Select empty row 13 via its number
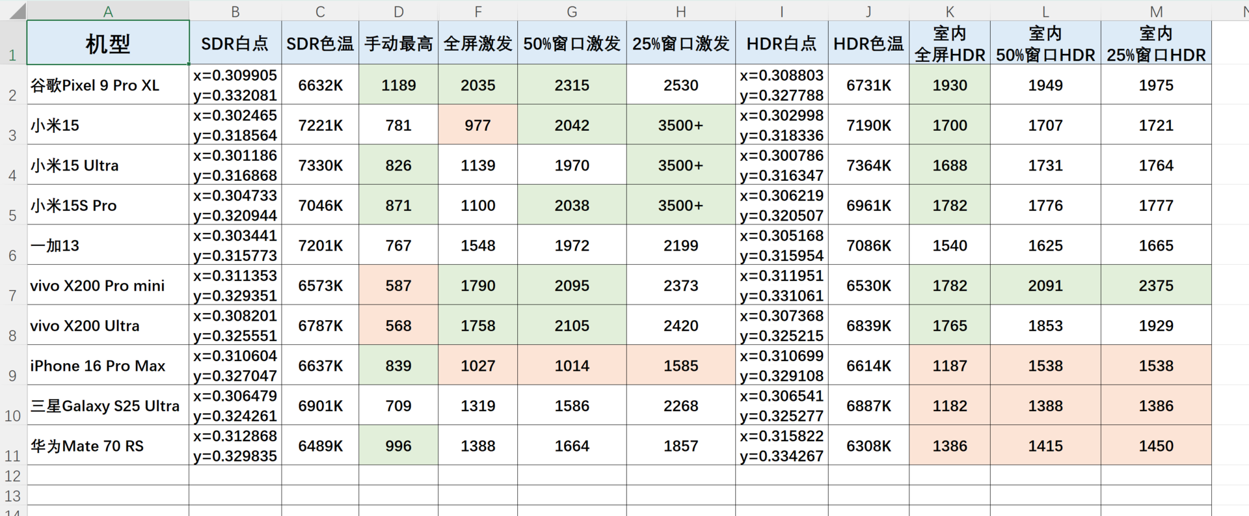Image resolution: width=1249 pixels, height=516 pixels. (13, 495)
